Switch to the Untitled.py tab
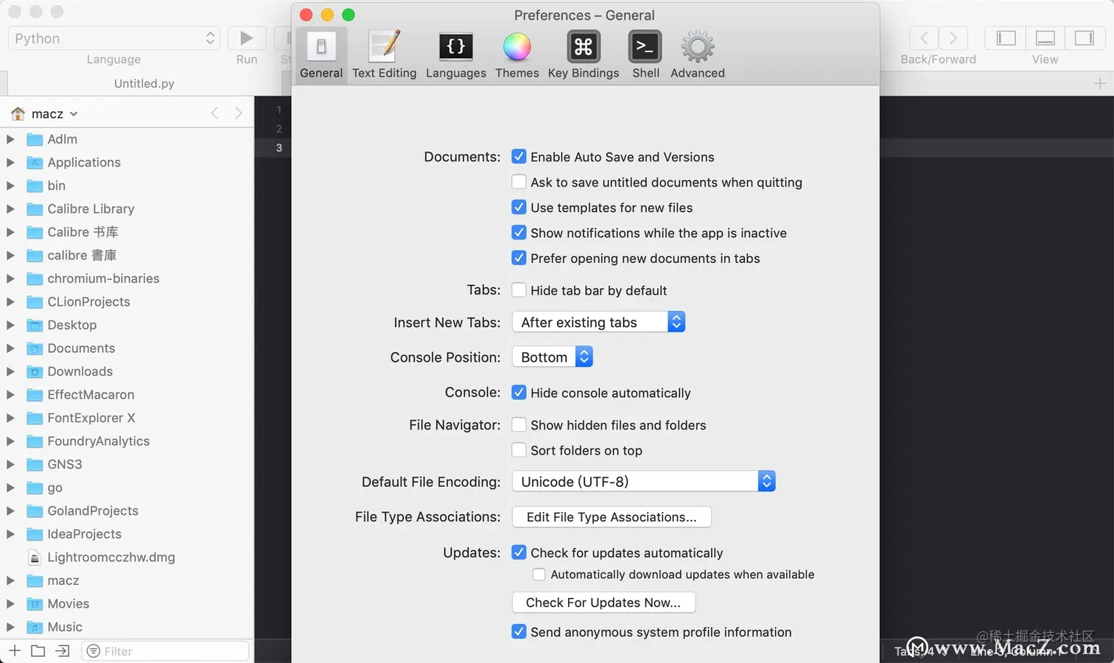This screenshot has width=1114, height=663. click(144, 83)
